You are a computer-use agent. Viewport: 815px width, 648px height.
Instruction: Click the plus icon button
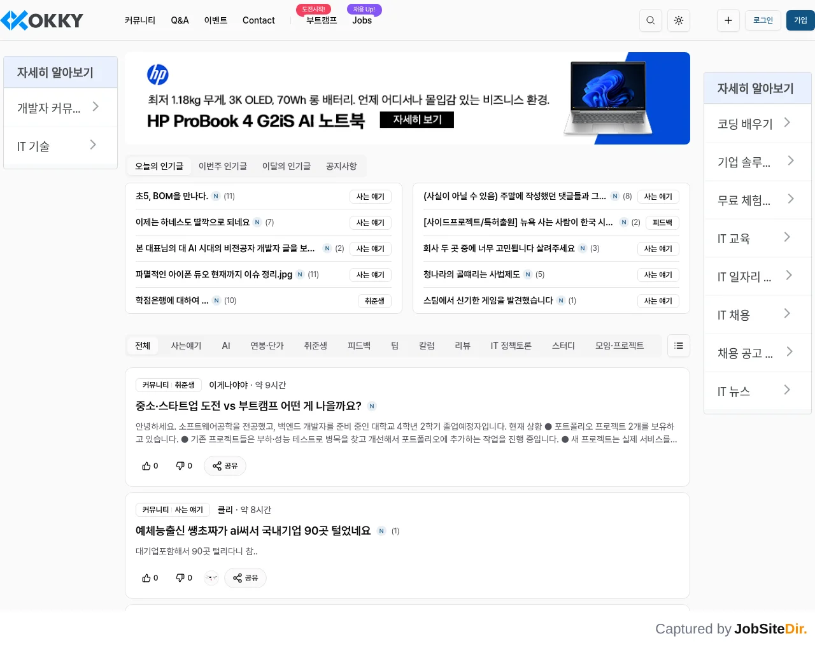[728, 20]
